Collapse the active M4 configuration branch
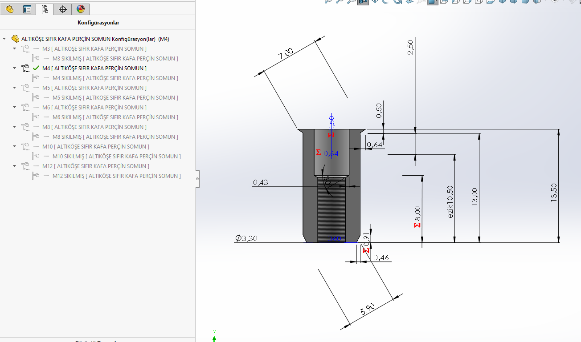Screen dimensions: 581x342 pos(15,68)
